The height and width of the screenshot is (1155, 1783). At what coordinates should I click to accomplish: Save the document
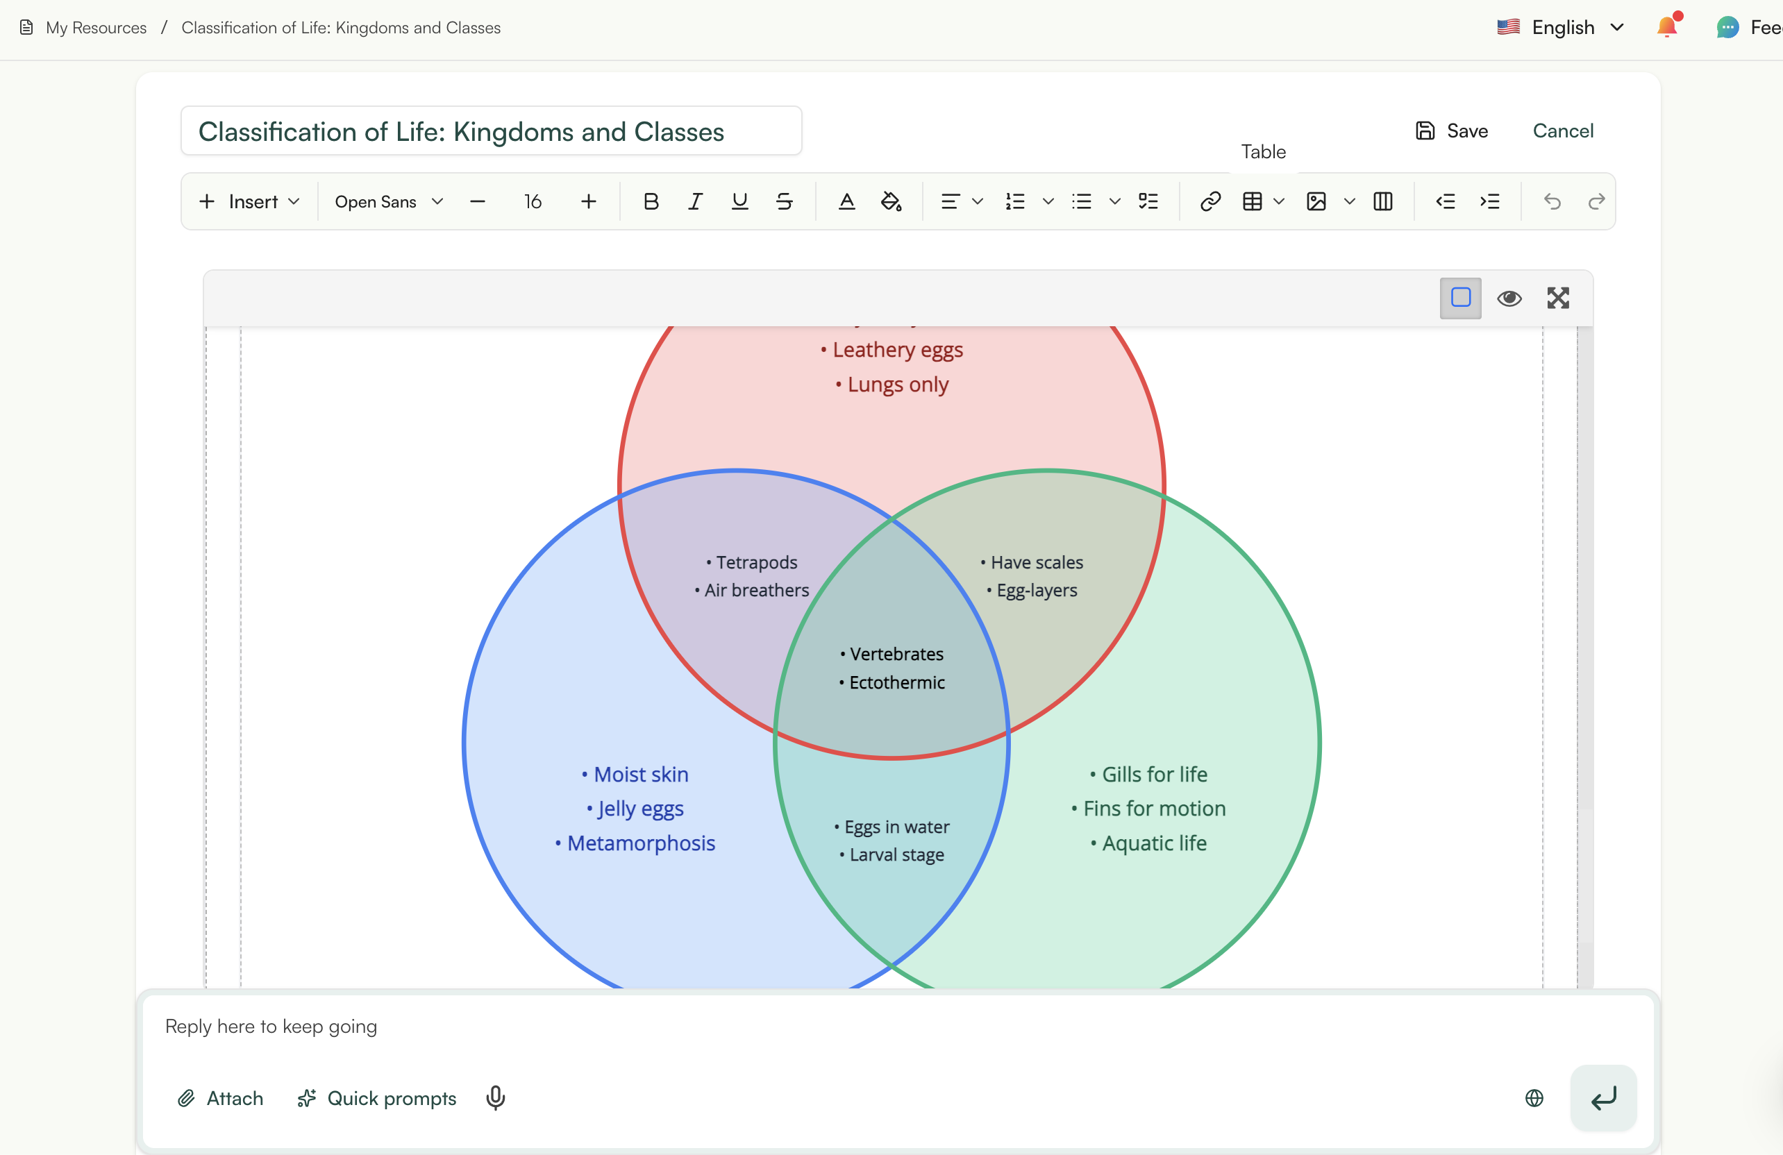point(1452,131)
